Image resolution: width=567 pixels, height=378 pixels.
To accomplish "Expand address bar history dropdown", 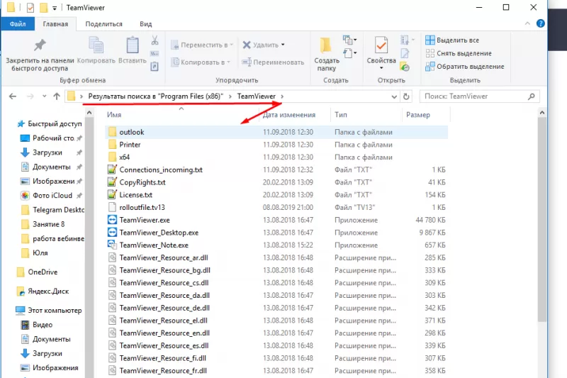I will coord(394,96).
